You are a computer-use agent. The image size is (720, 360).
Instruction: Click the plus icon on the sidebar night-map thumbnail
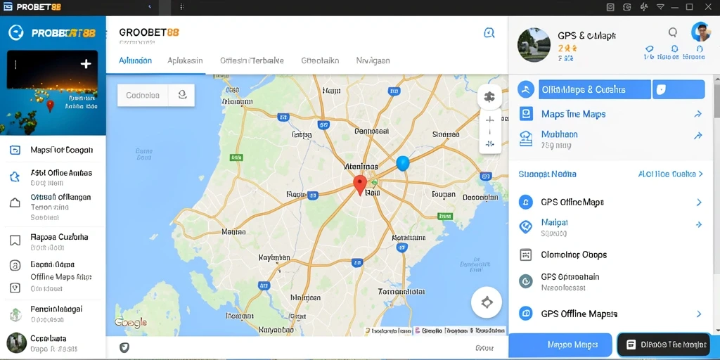[86, 64]
